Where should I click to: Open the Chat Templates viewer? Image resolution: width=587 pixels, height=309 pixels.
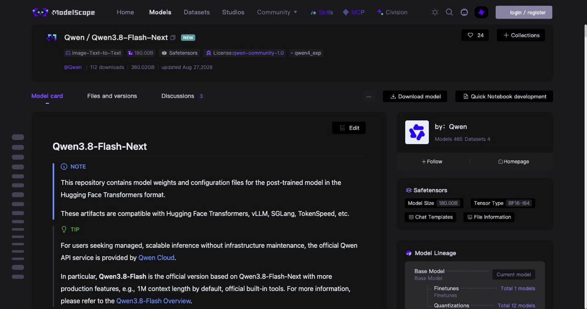(x=430, y=217)
